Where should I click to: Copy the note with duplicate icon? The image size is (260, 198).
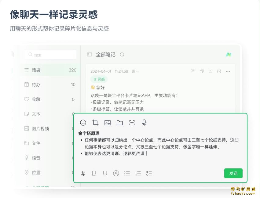tap(201, 71)
